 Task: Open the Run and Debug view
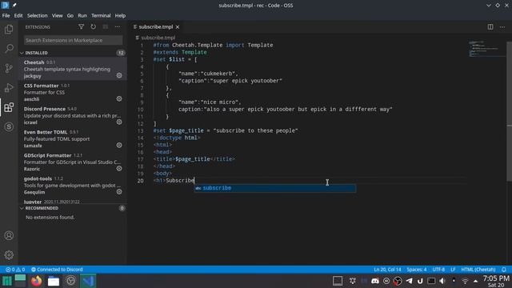coord(9,87)
